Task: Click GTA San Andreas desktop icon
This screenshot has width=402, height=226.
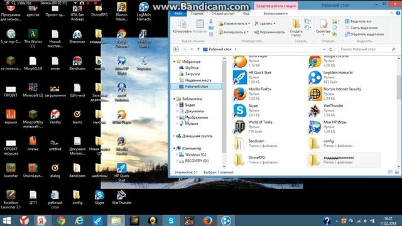Action: click(77, 13)
